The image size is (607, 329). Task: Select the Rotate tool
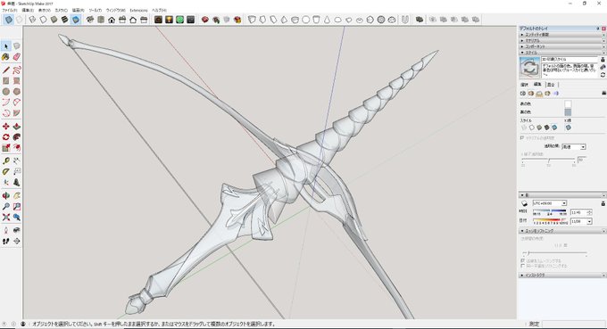(6, 137)
